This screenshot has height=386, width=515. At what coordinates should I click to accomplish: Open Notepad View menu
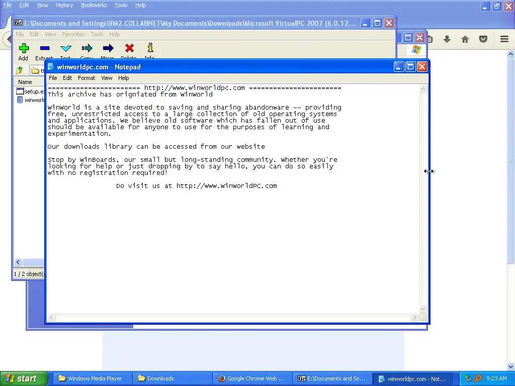107,78
